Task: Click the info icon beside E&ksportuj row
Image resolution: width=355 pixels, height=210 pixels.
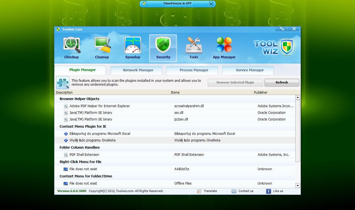Action: (x=66, y=134)
